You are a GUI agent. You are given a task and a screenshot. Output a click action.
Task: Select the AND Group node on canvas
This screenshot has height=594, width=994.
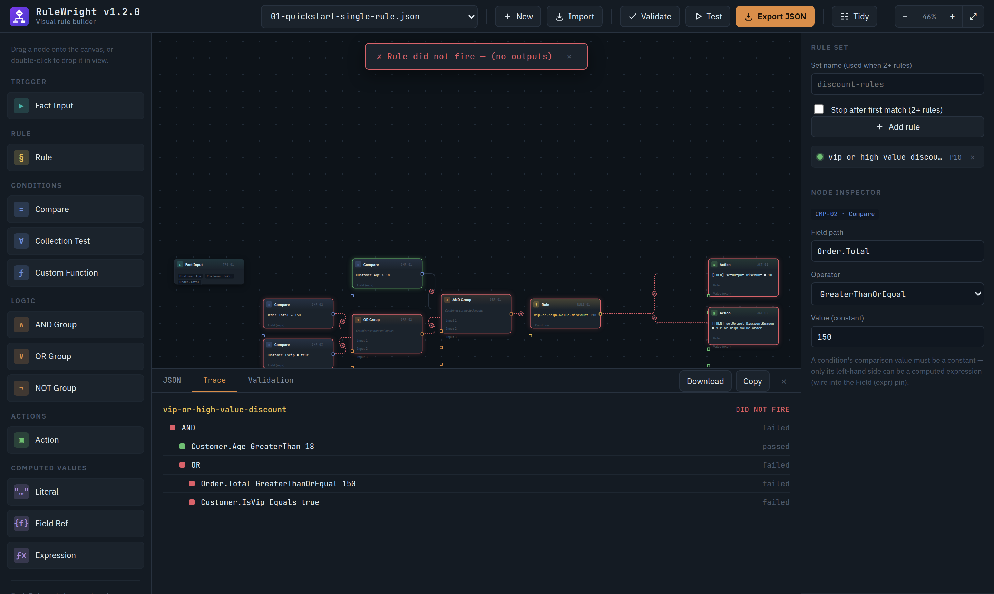point(476,314)
